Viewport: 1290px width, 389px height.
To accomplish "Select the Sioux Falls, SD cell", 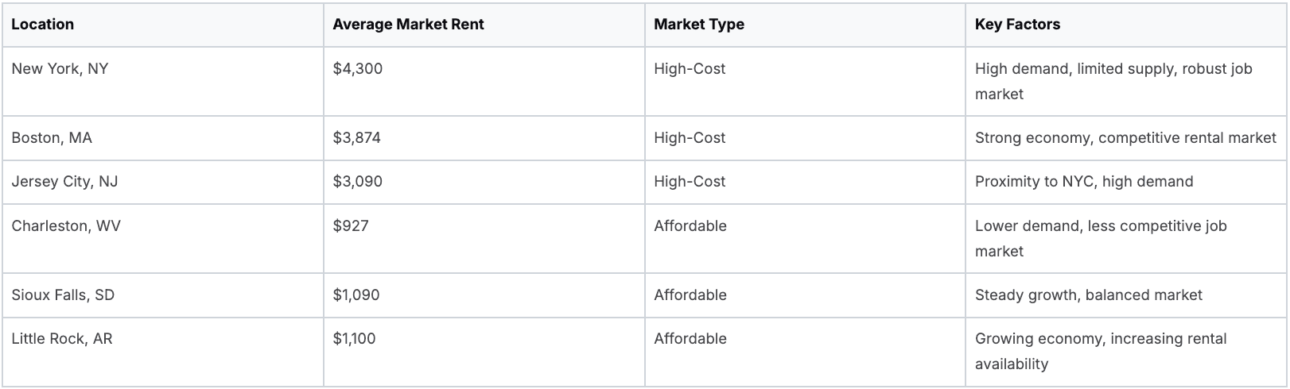I will [x=63, y=295].
